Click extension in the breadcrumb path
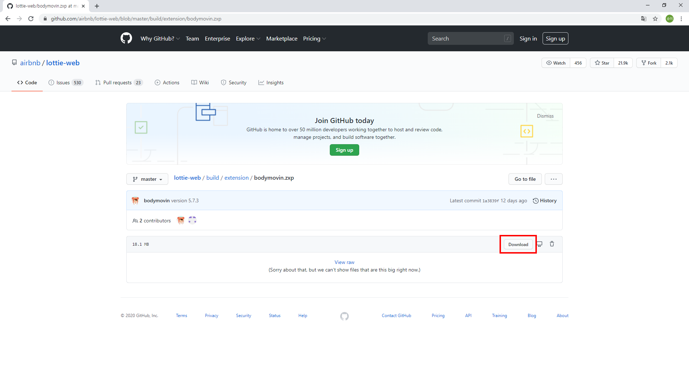The height and width of the screenshot is (373, 689). (236, 178)
